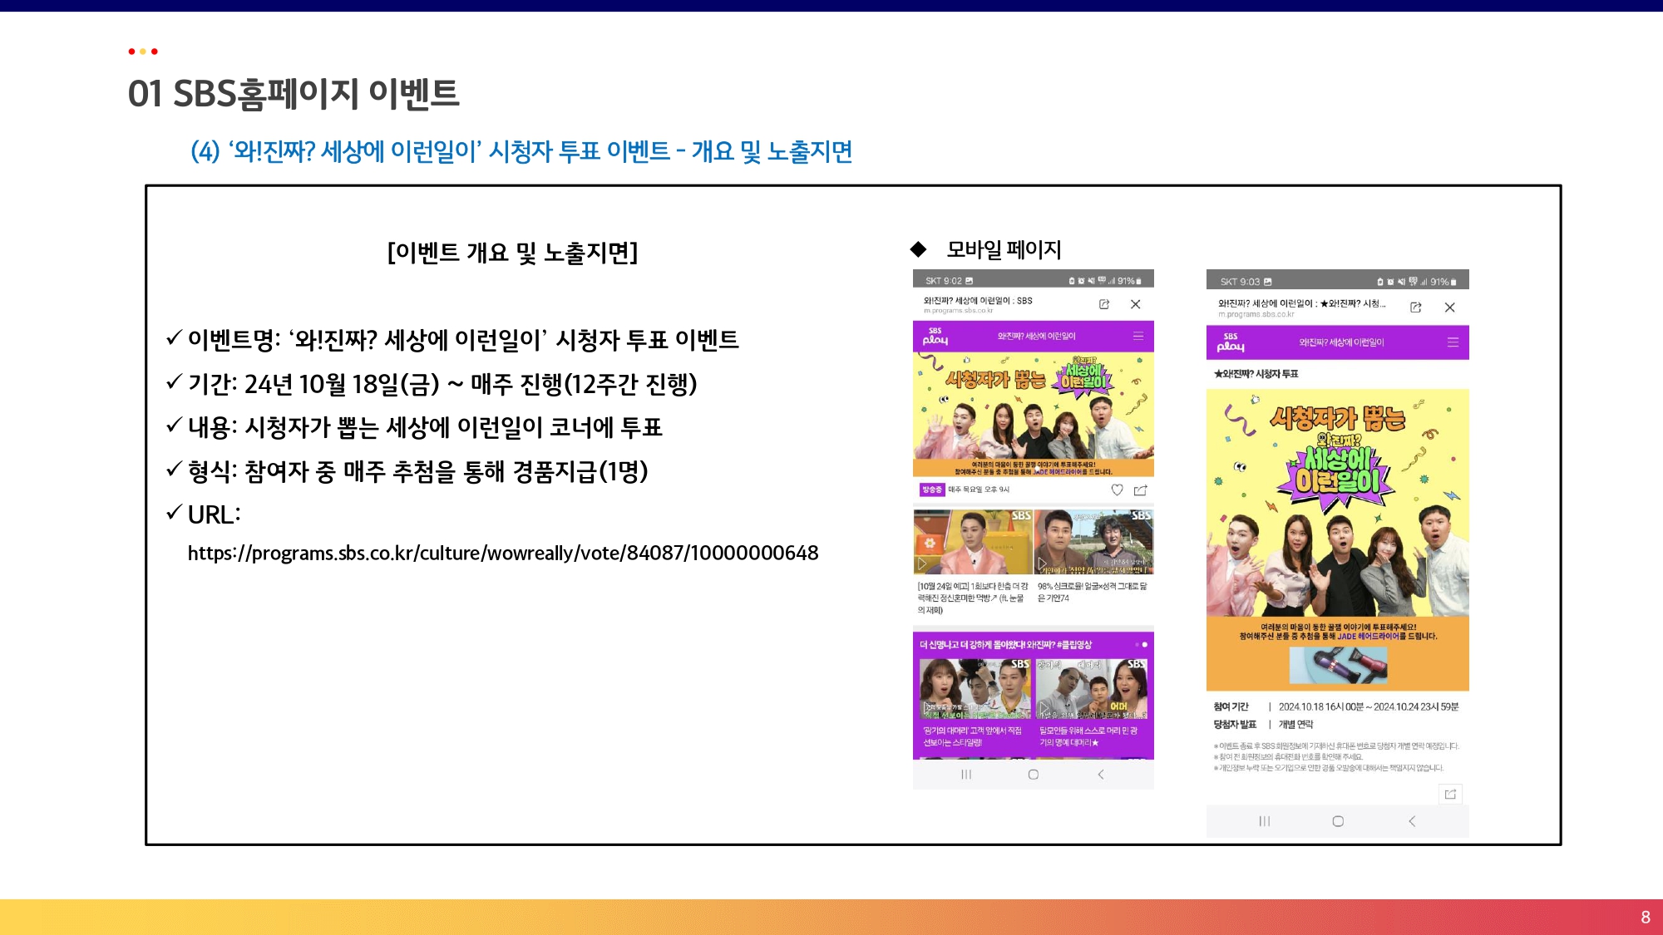Open the '탈모인들 위해' clip thumbnail
Screen dimensions: 1663x935
[1092, 689]
